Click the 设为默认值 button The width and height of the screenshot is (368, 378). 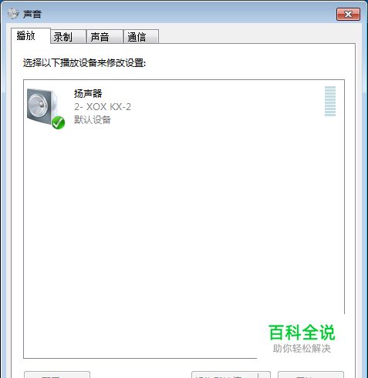click(225, 375)
